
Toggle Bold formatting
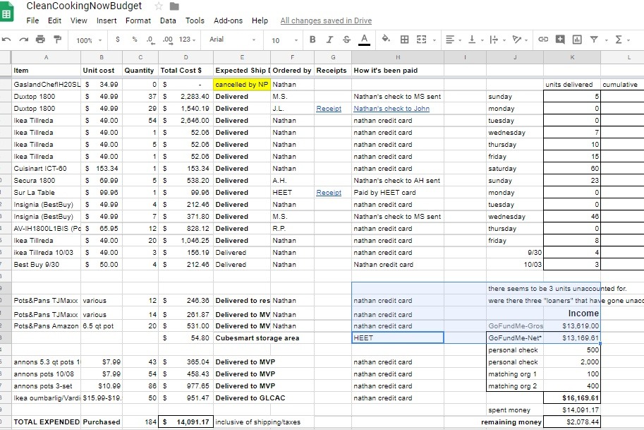pyautogui.click(x=312, y=40)
